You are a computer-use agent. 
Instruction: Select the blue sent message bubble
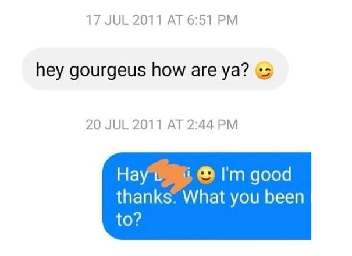207,196
